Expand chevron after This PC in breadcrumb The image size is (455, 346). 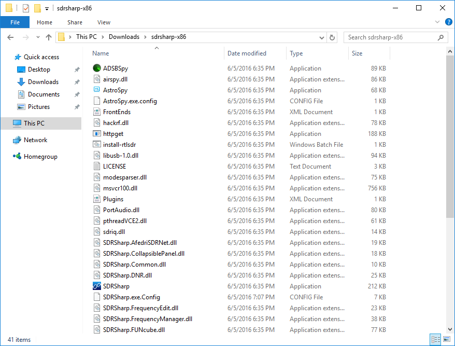103,37
